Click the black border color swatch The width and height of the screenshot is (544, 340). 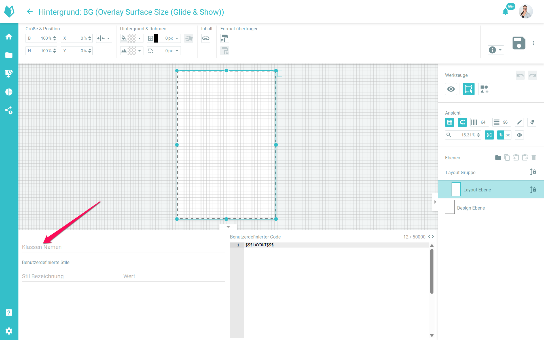[x=156, y=38]
